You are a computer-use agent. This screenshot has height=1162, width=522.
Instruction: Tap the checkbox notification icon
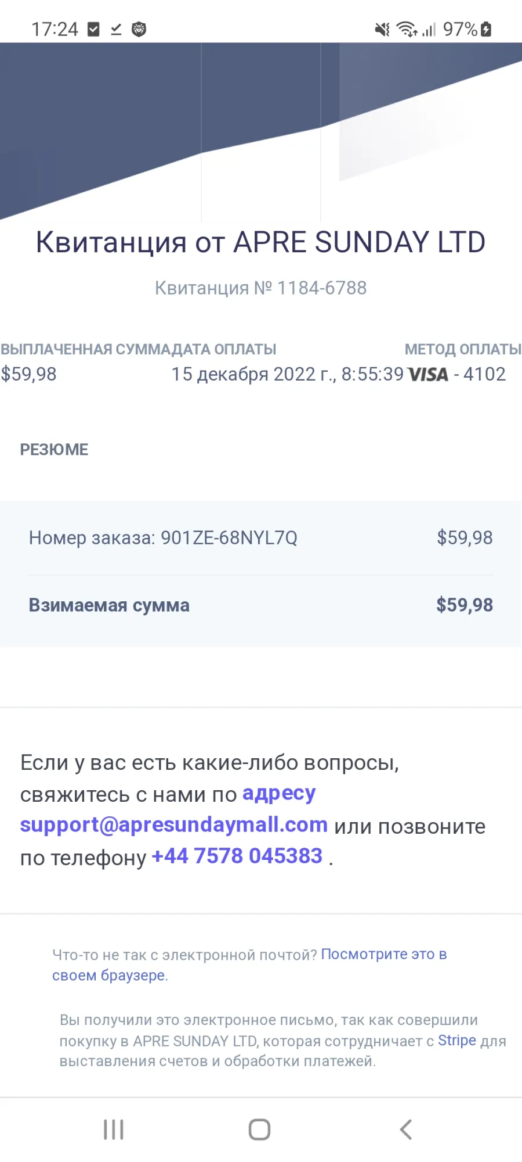[x=93, y=29]
